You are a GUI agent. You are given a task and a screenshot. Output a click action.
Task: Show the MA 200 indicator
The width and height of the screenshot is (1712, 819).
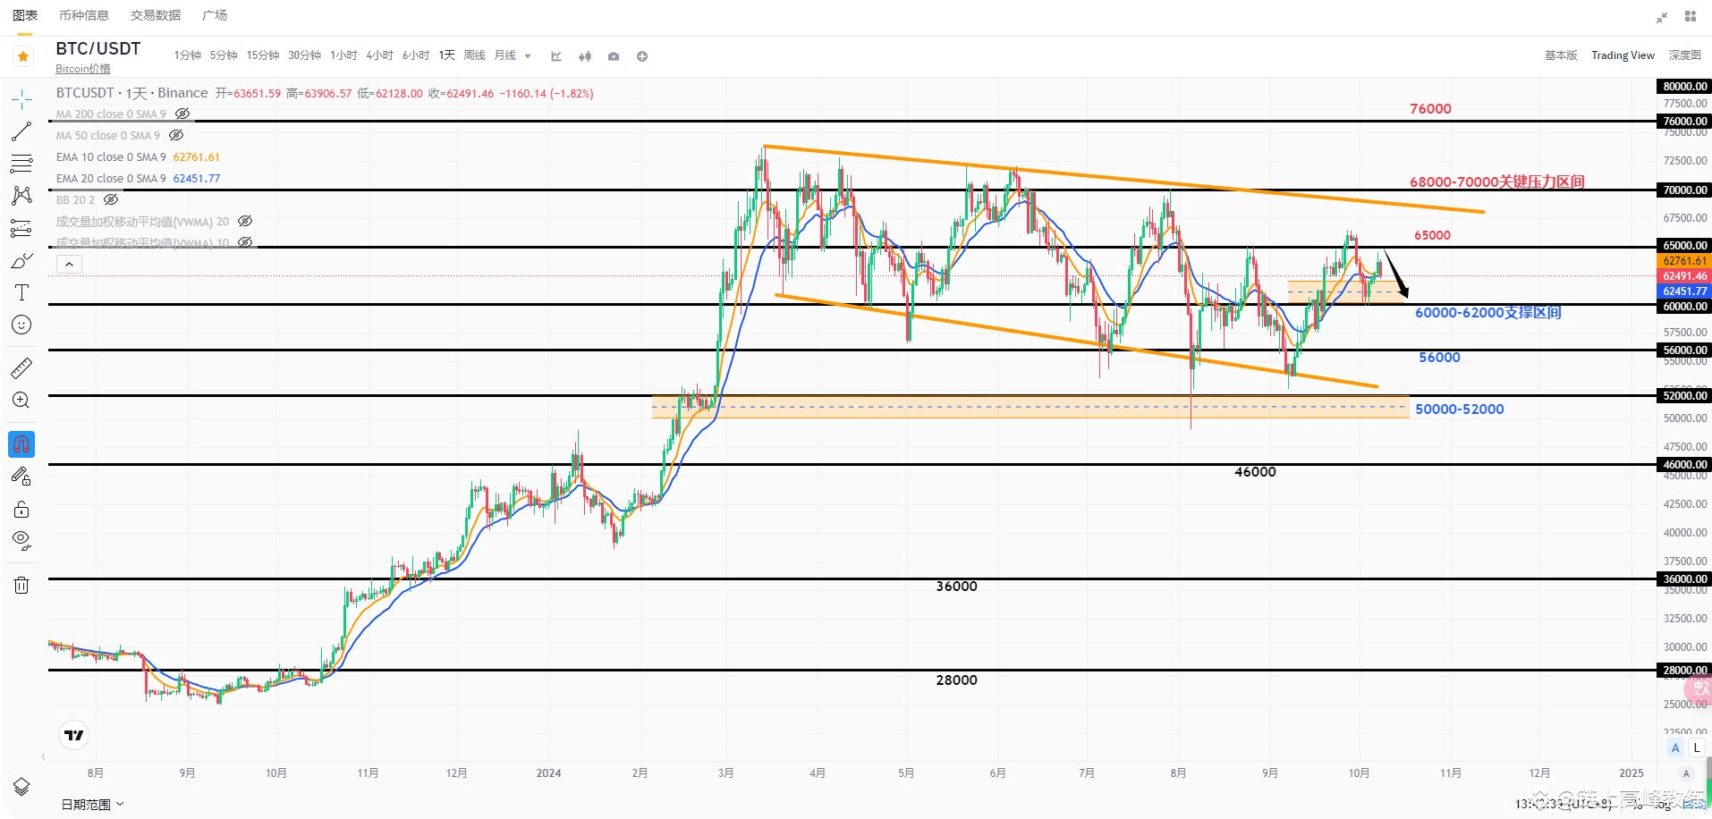[182, 114]
